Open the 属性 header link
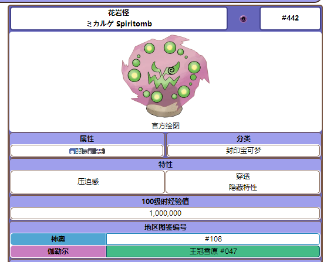Viewport: 327px width, 262px height. coord(87,139)
